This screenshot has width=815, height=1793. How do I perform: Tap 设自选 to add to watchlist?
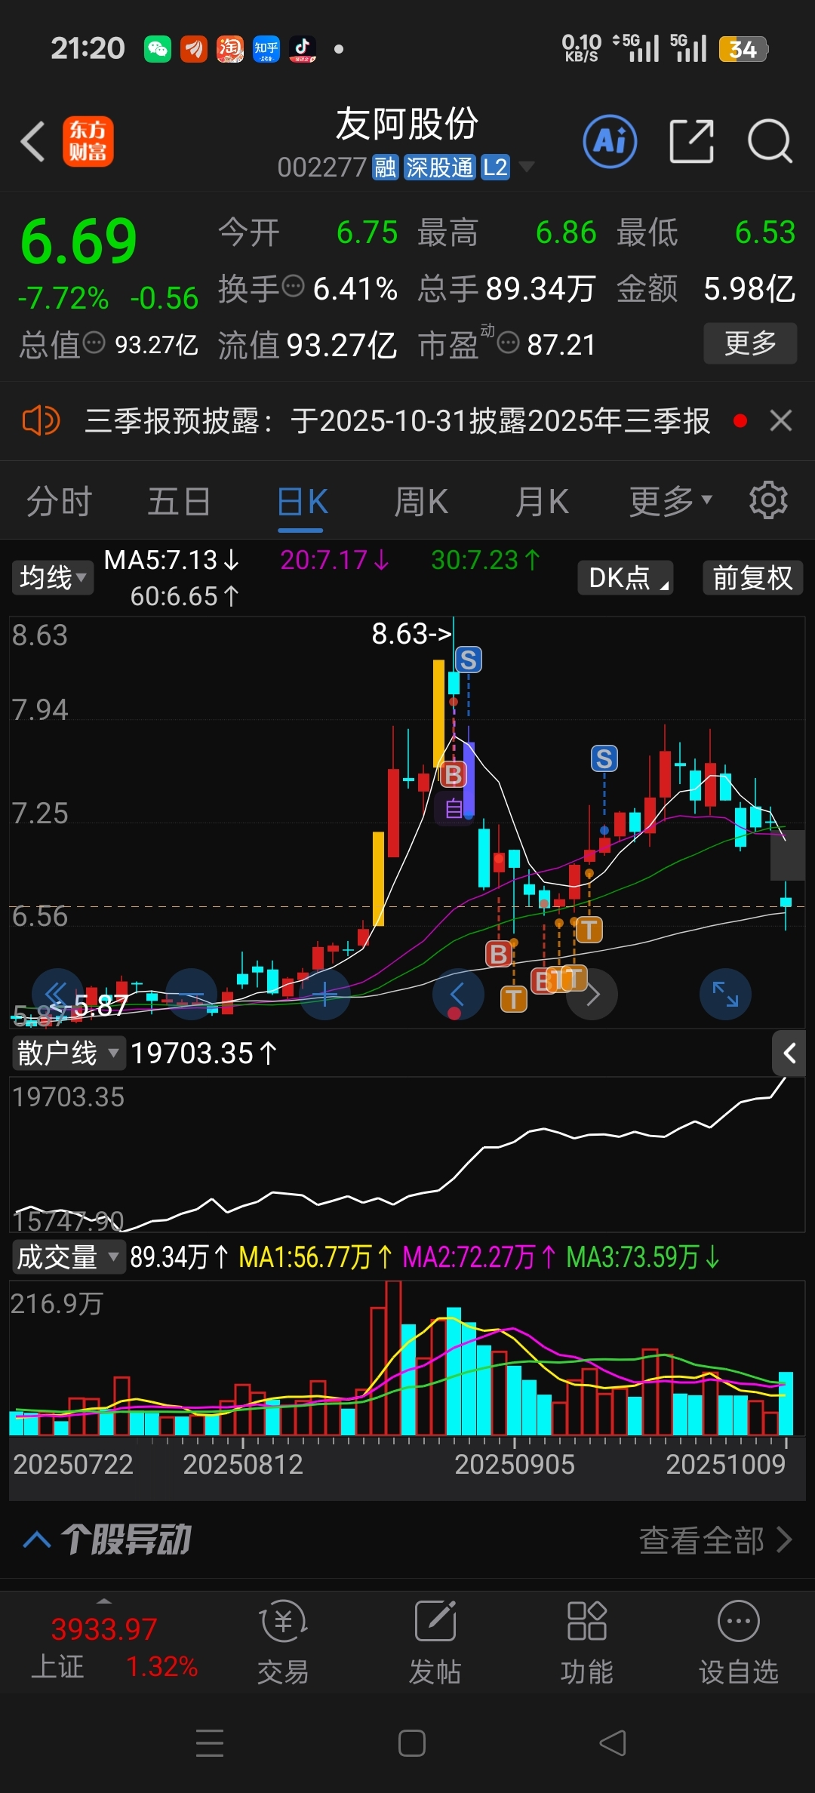pos(739,1643)
